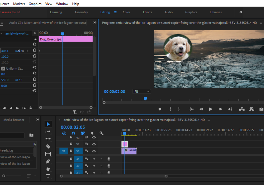Collapse the aerial-view-of-t... clip expander
264x185 pixels.
(x=1, y=34)
